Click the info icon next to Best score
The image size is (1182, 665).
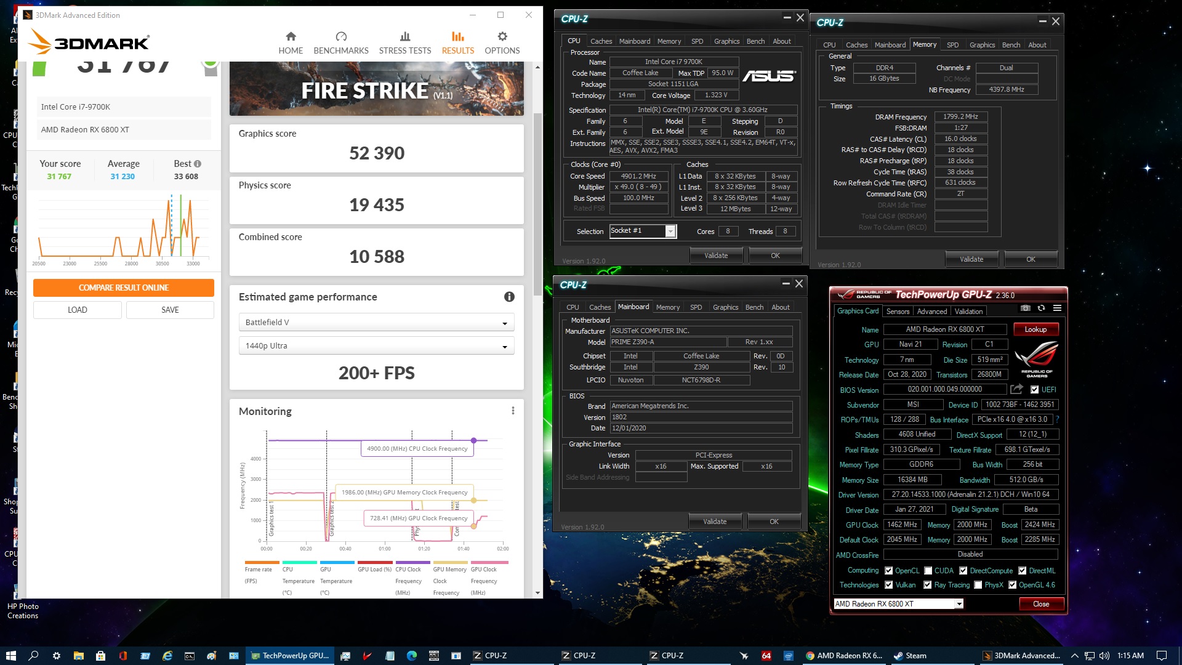198,164
